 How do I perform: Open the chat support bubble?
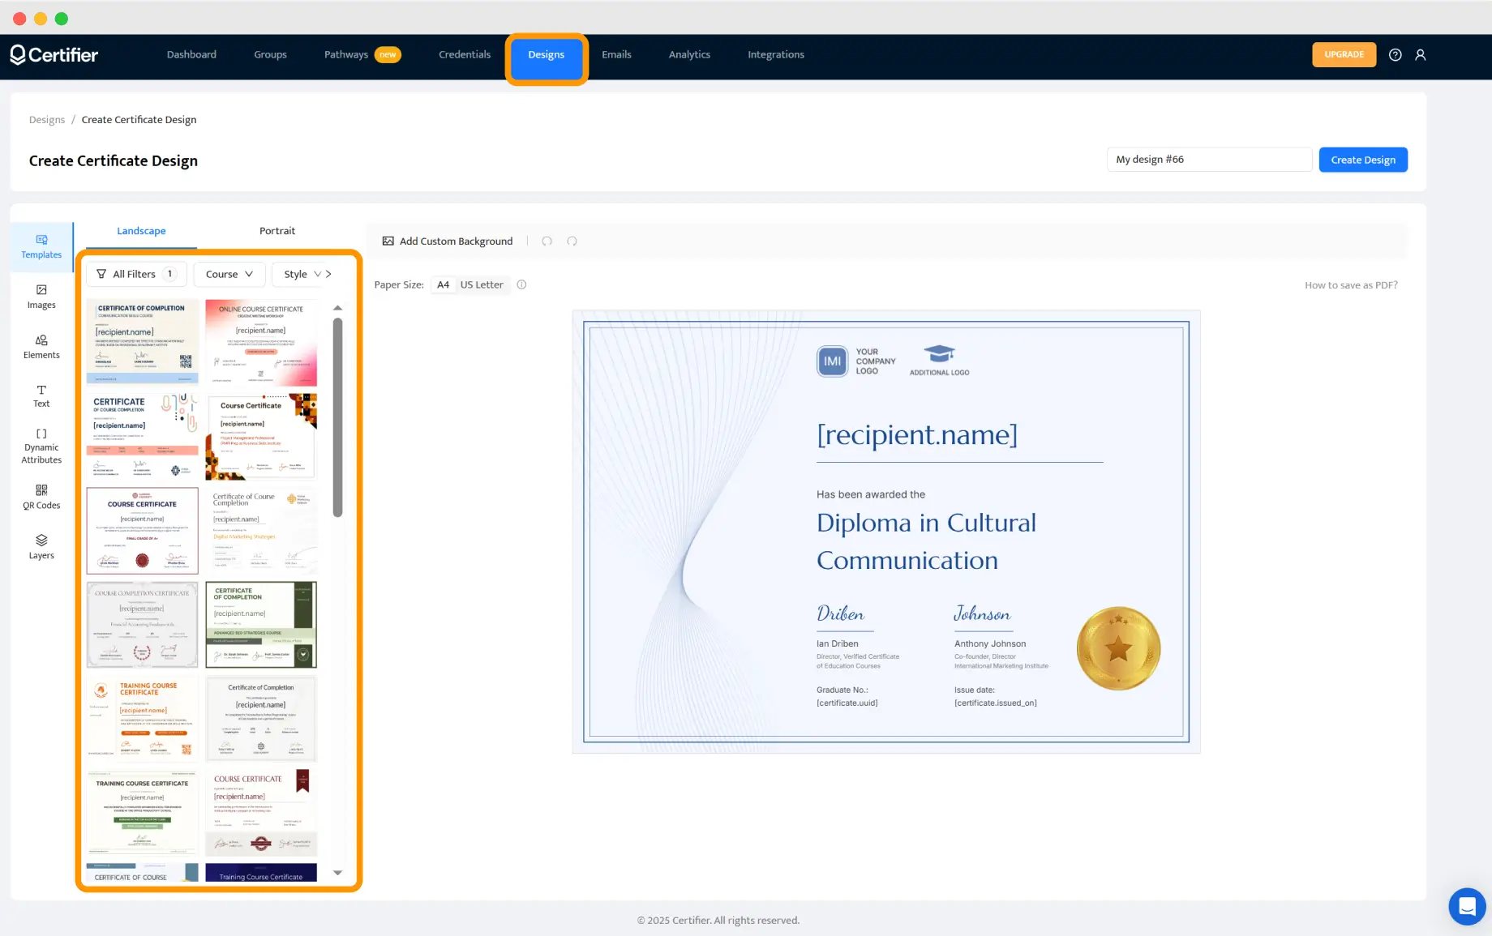tap(1467, 906)
